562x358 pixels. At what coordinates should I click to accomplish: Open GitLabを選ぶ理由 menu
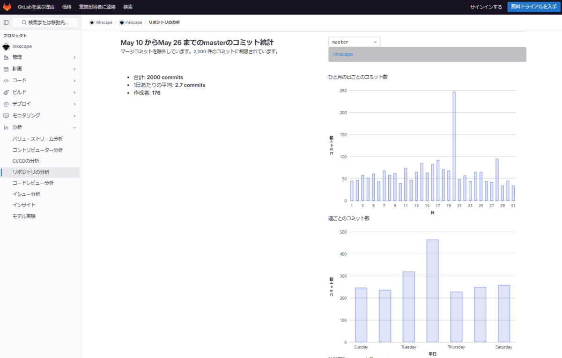tap(36, 7)
